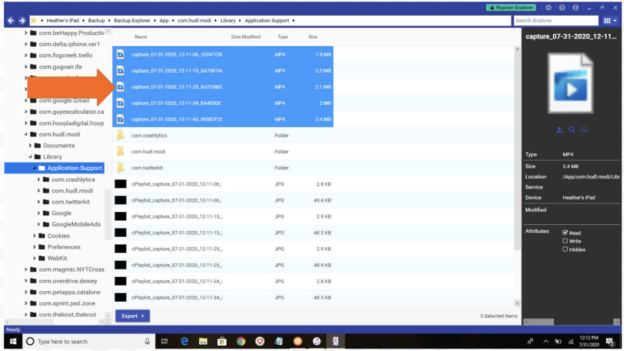Sort files by the Size column header
This screenshot has height=351, width=624.
[x=313, y=37]
